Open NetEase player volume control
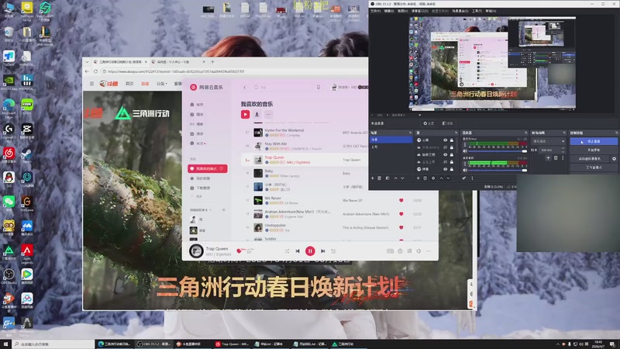The width and height of the screenshot is (620, 349). [x=418, y=251]
